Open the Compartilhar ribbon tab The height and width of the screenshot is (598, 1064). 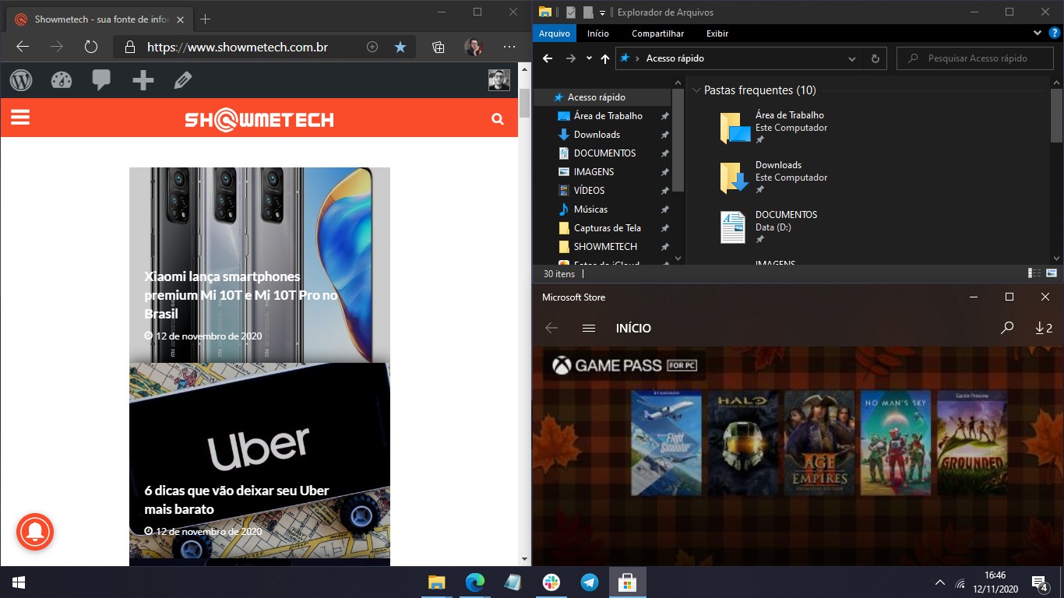pos(657,33)
